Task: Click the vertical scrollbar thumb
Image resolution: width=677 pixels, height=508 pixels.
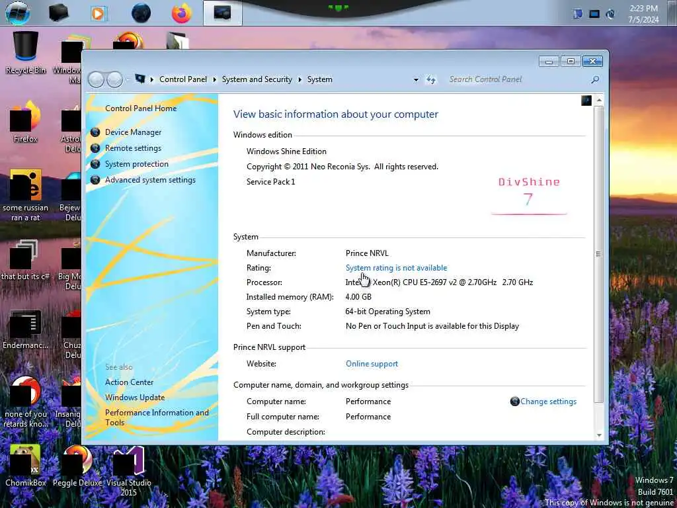Action: pyautogui.click(x=599, y=254)
